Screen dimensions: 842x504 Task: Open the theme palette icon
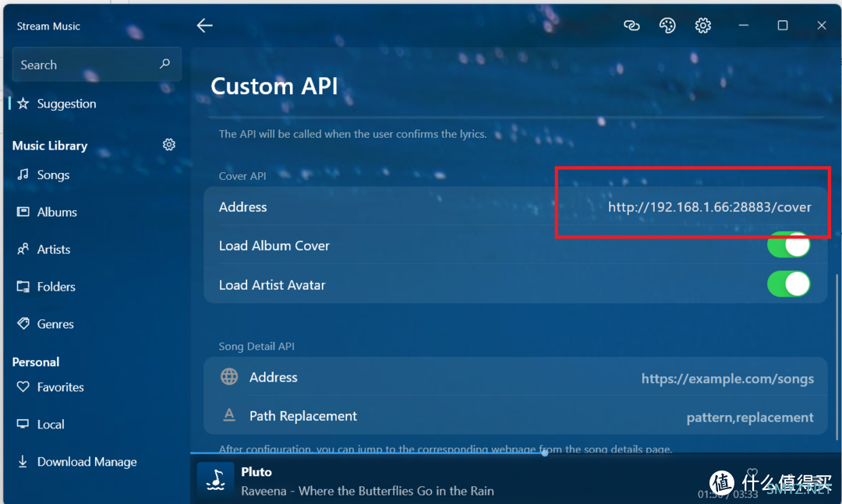[x=667, y=25]
